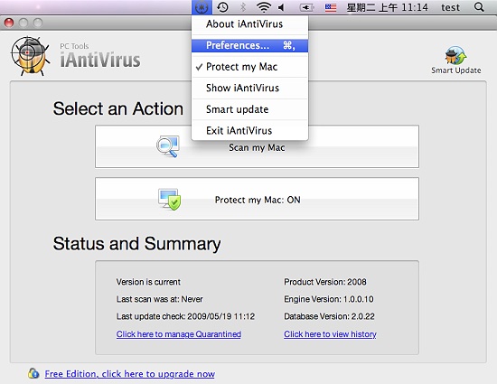497x384 pixels.
Task: Click Free Edition upgrade now link
Action: click(x=129, y=374)
